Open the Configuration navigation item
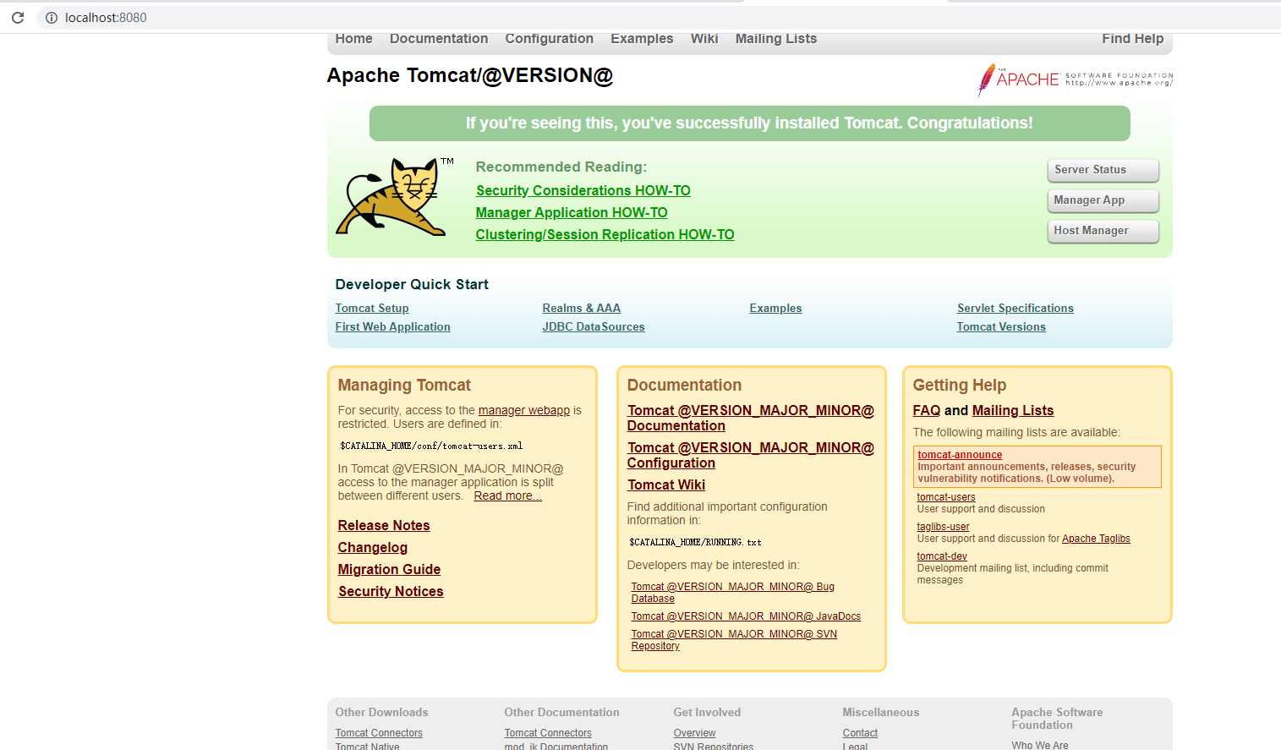The width and height of the screenshot is (1281, 750). coord(550,39)
